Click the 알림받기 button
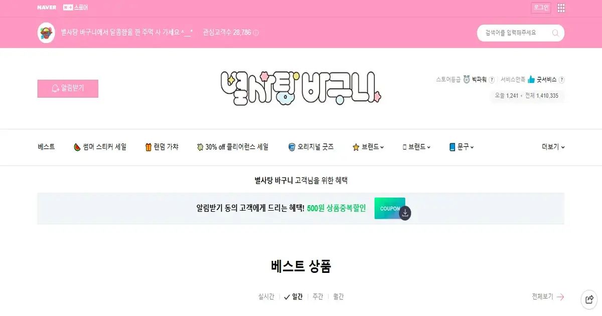 click(68, 88)
